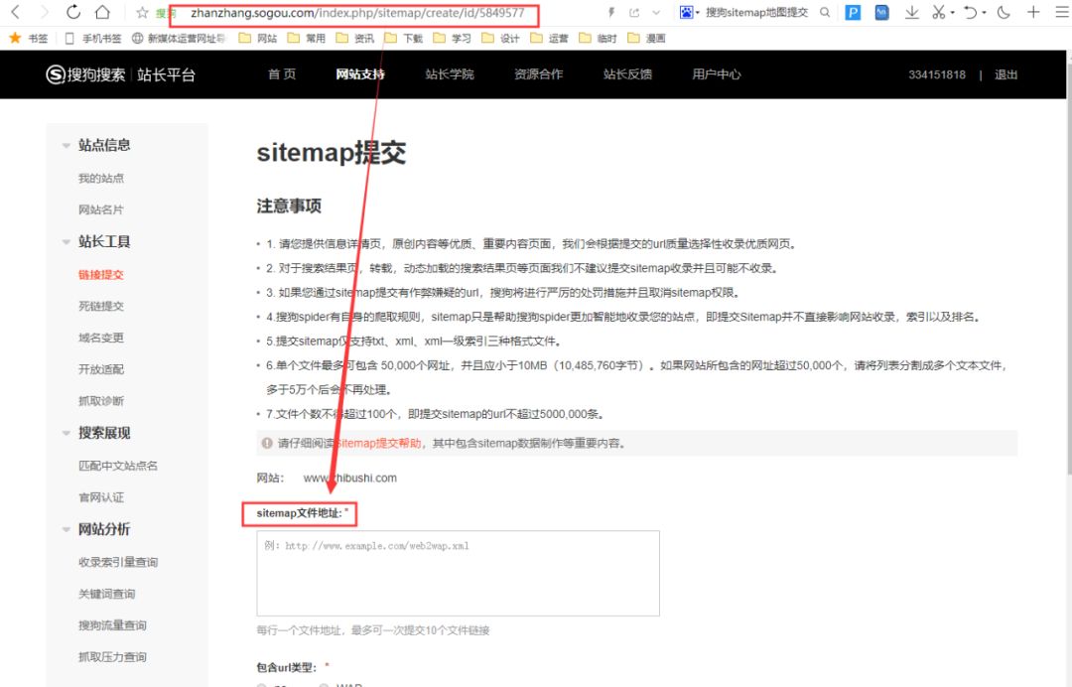Open the browser home page icon

tap(102, 12)
